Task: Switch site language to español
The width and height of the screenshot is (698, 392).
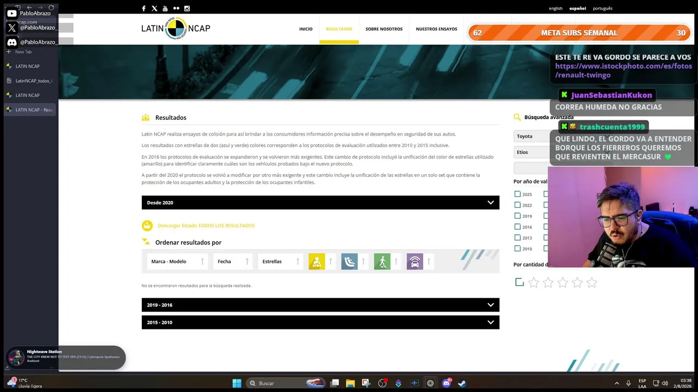Action: [577, 8]
